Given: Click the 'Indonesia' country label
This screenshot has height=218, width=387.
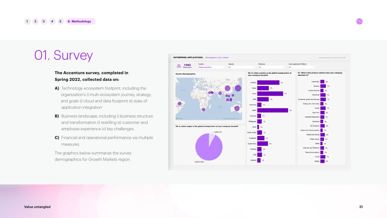Looking at the screenshot, I should tap(253, 105).
